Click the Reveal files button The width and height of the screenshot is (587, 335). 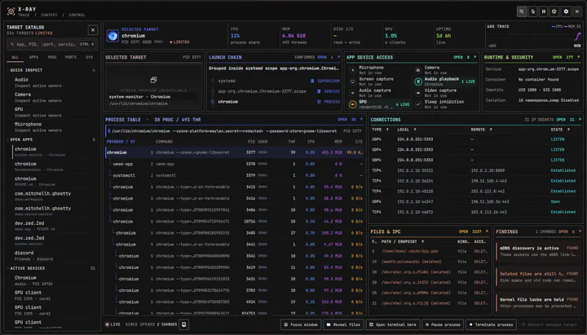pyautogui.click(x=344, y=324)
